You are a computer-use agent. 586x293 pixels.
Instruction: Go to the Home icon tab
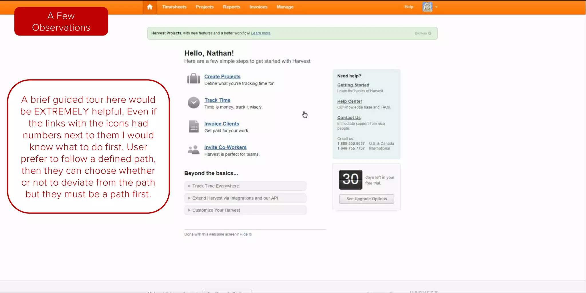click(150, 7)
